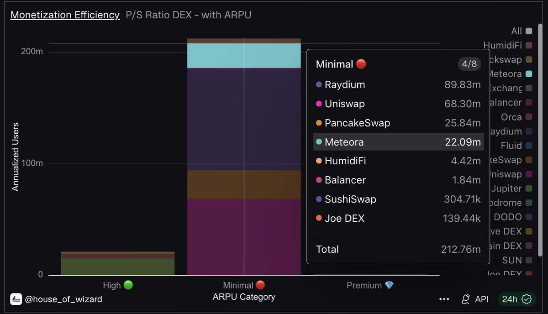Click the API plug icon
This screenshot has height=314, width=548.
465,299
